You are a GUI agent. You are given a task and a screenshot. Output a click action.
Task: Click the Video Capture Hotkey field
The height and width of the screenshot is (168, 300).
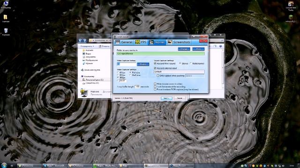[126, 64]
